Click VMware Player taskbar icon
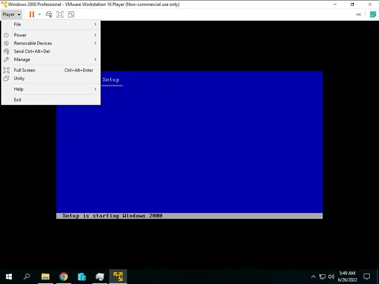 click(x=118, y=277)
